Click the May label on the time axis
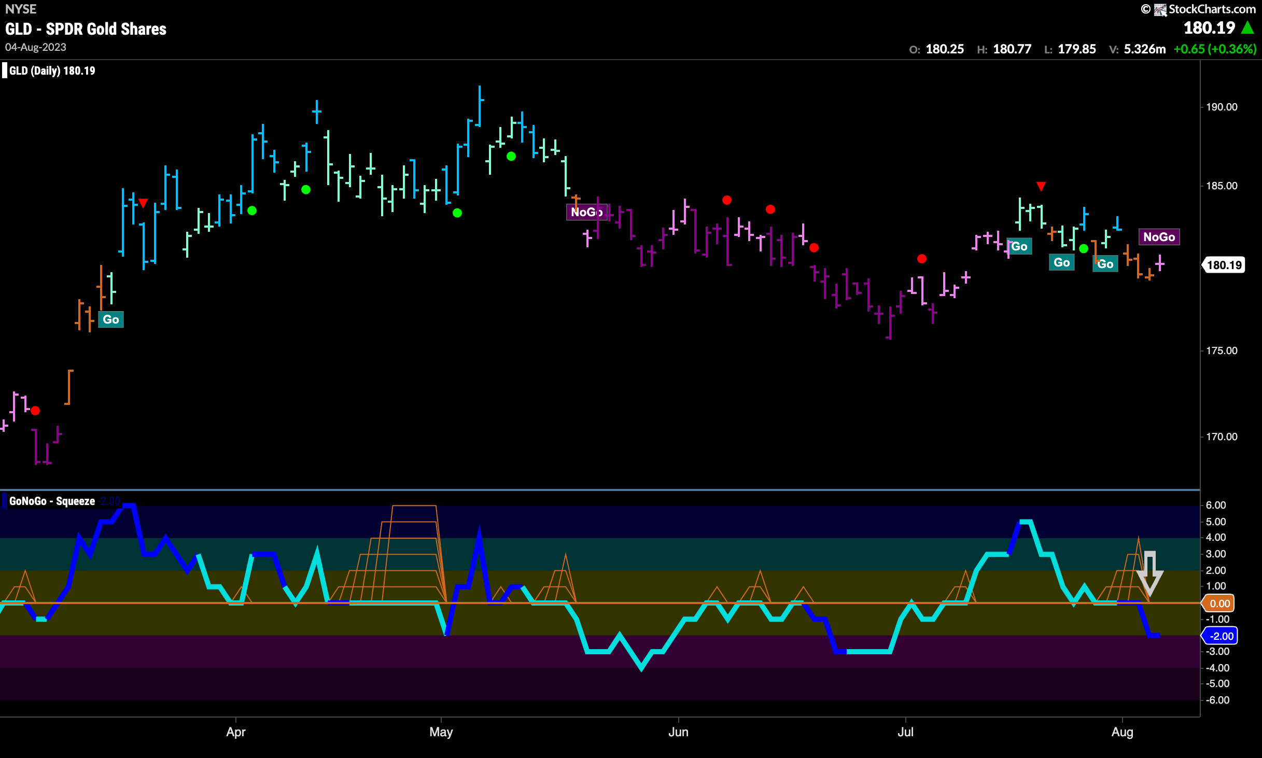The height and width of the screenshot is (758, 1262). coord(441,732)
